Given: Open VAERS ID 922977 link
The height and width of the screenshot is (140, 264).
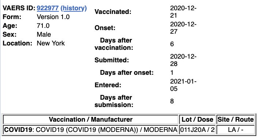Looking at the screenshot, I should (x=48, y=8).
